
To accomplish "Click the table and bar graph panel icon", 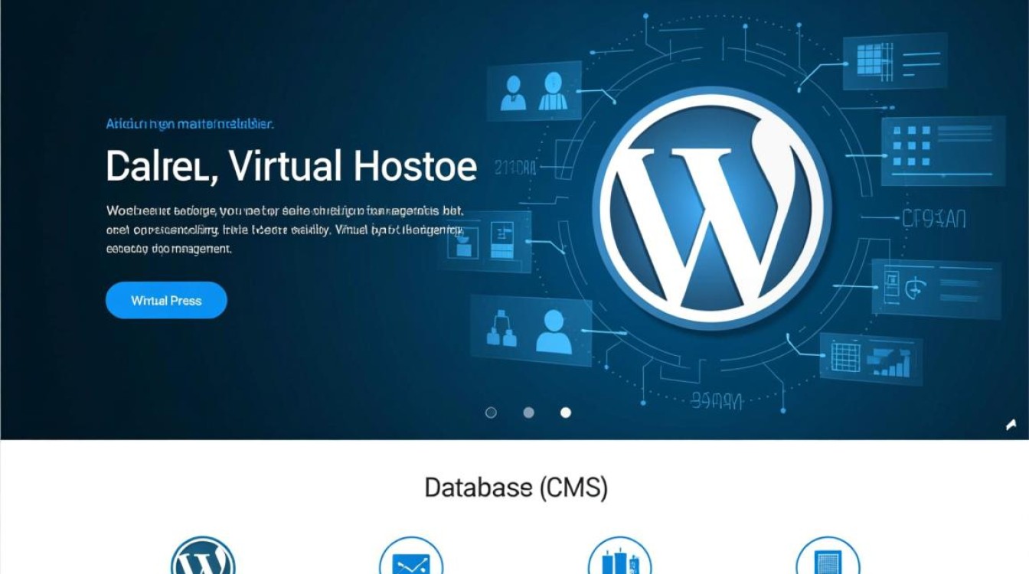I will tap(871, 358).
